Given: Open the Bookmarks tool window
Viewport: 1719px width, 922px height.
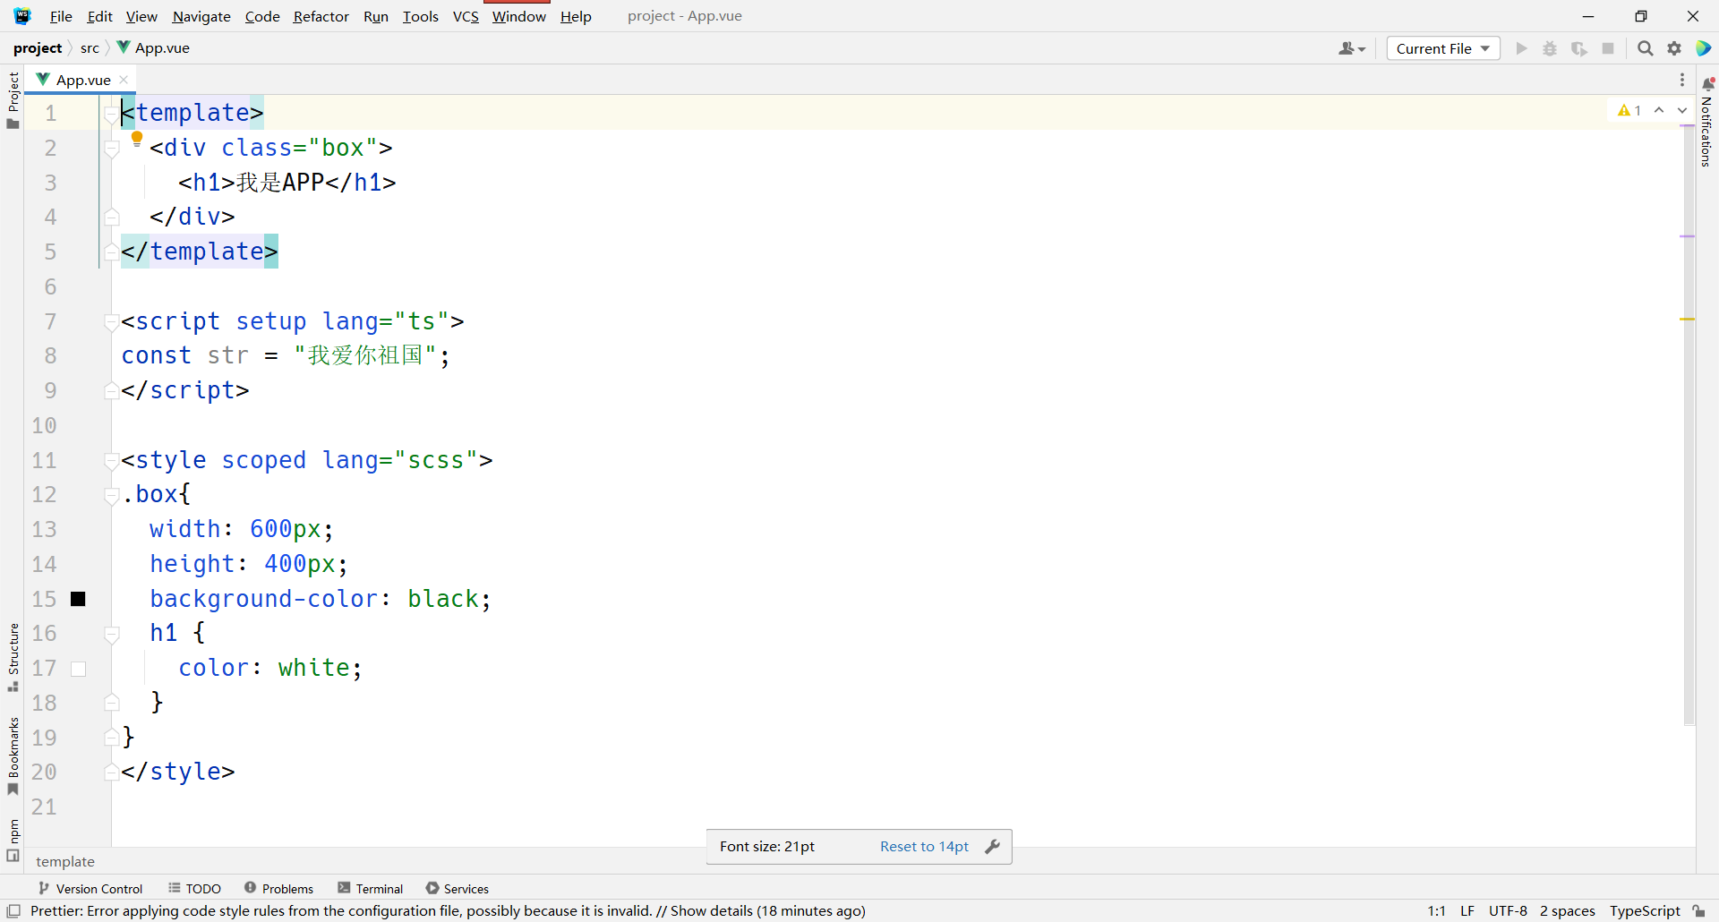Looking at the screenshot, I should [x=13, y=756].
